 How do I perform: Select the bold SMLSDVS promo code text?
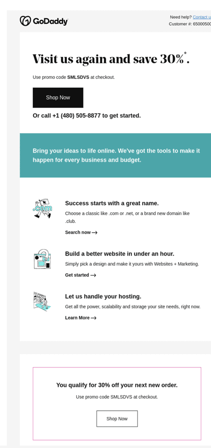[78, 77]
